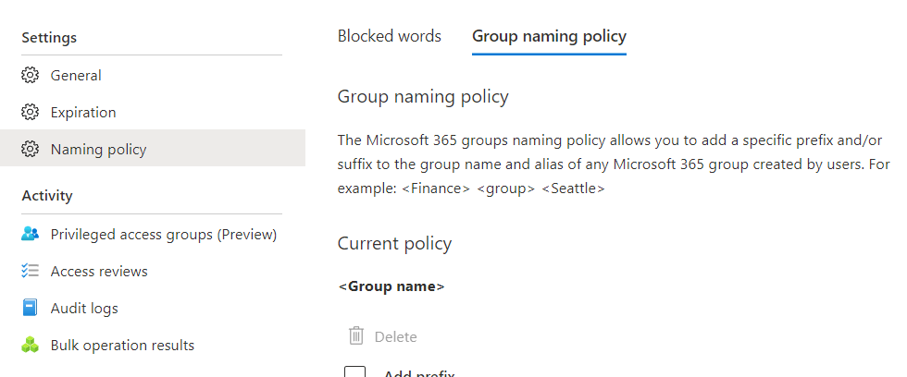
Task: Click the gear icon beside General
Action: click(30, 75)
